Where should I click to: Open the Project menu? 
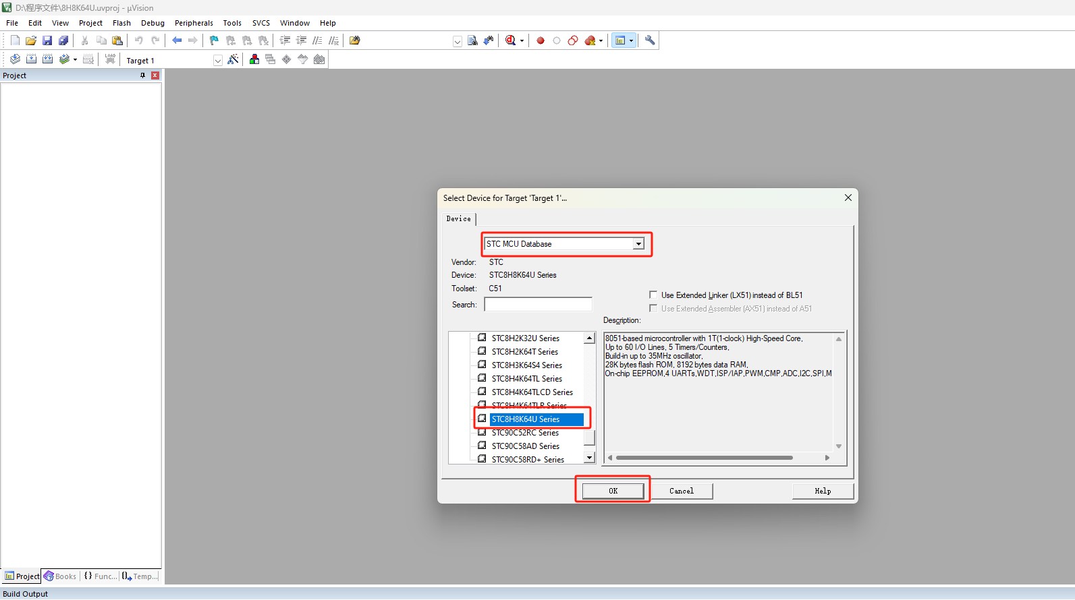coord(90,23)
